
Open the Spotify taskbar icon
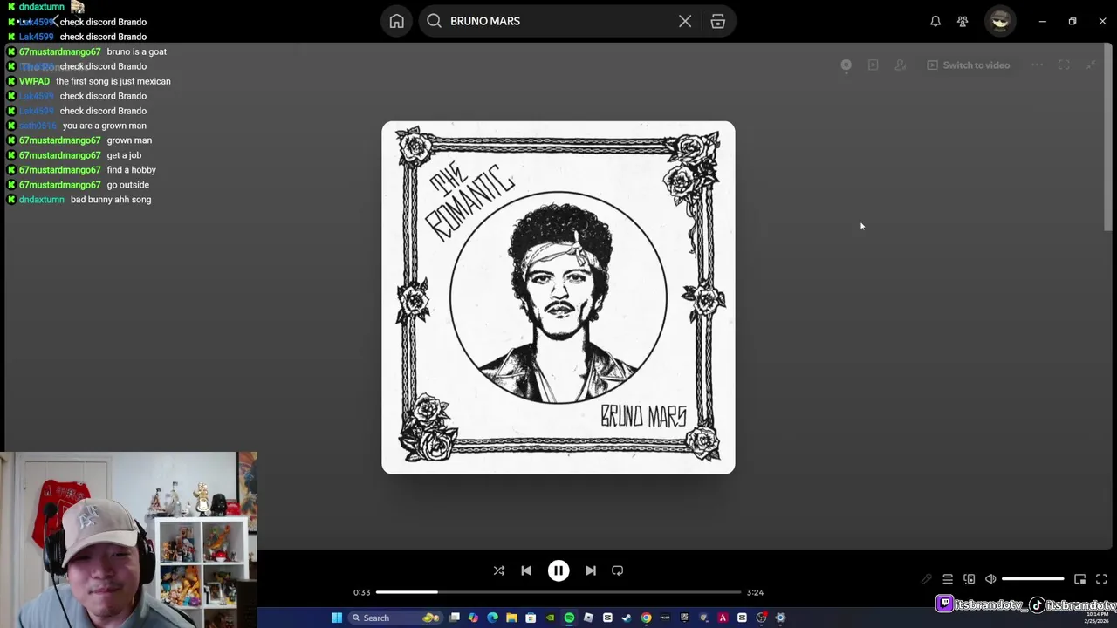click(569, 618)
